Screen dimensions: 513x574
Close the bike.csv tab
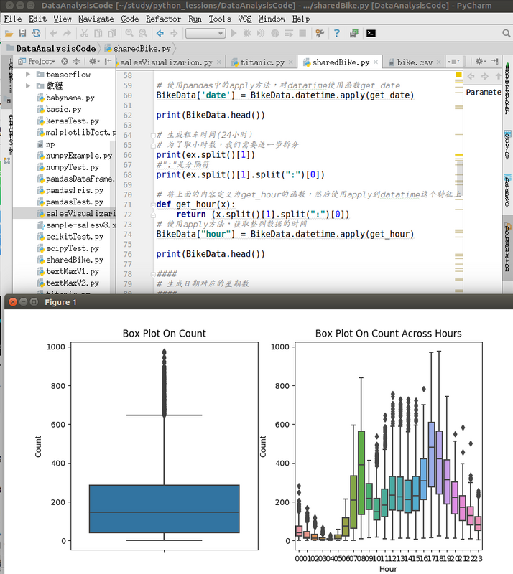coord(438,62)
